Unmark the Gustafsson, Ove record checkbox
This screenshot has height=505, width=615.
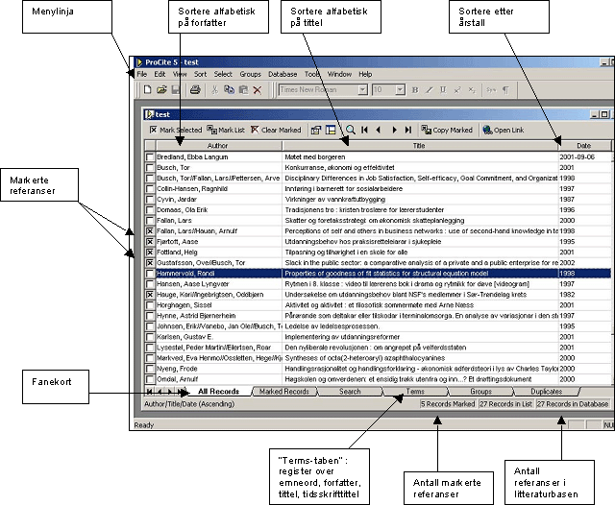pyautogui.click(x=150, y=263)
